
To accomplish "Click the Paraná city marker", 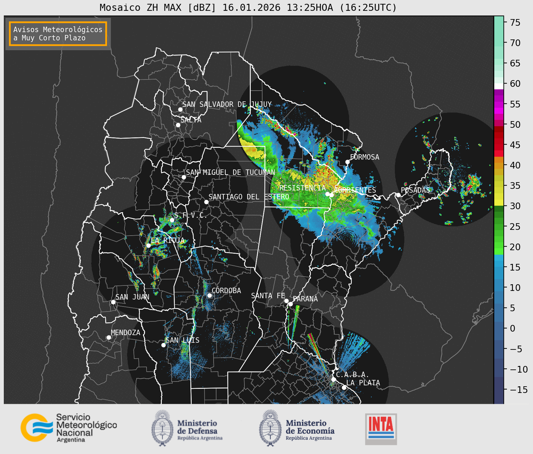I will pyautogui.click(x=290, y=304).
